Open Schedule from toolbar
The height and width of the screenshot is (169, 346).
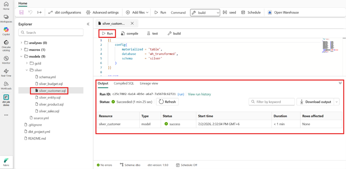251,12
